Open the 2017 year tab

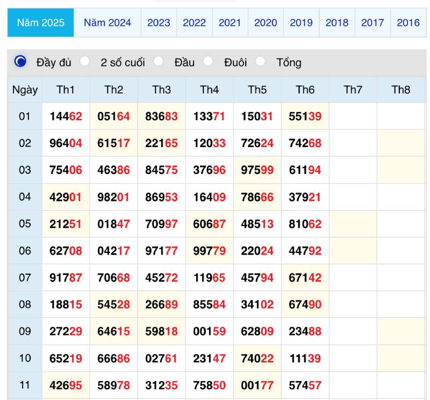point(372,23)
